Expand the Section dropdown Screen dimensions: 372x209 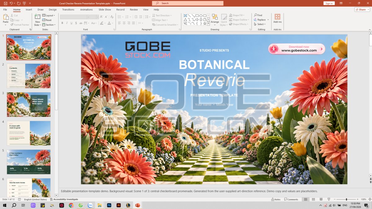click(49, 25)
